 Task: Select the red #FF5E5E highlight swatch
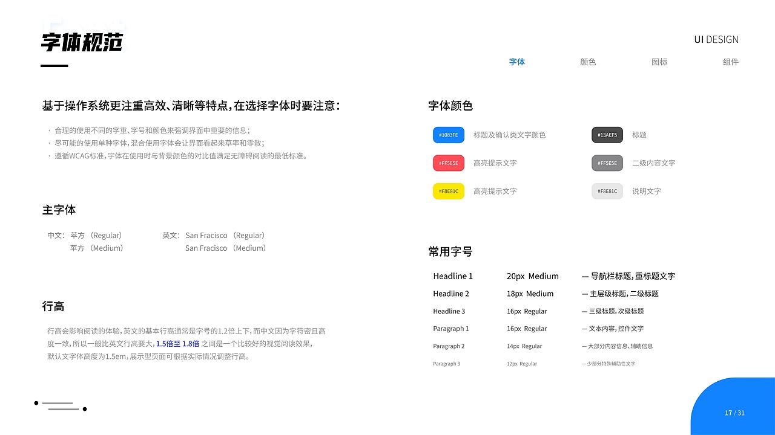(x=448, y=163)
